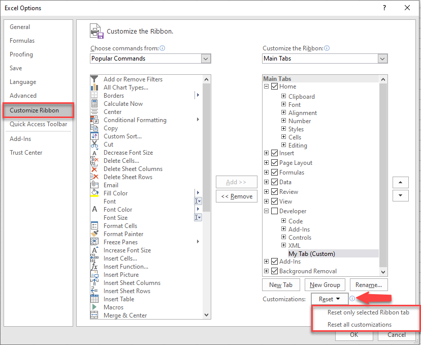This screenshot has width=421, height=345.
Task: Uncheck the Formulas tab checkbox
Action: tap(274, 172)
